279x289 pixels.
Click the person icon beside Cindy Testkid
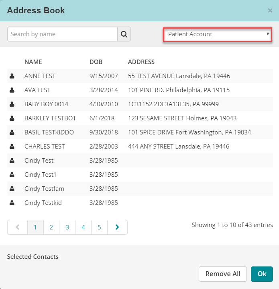(x=12, y=203)
